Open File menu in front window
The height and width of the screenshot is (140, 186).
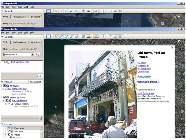pyautogui.click(x=2, y=32)
